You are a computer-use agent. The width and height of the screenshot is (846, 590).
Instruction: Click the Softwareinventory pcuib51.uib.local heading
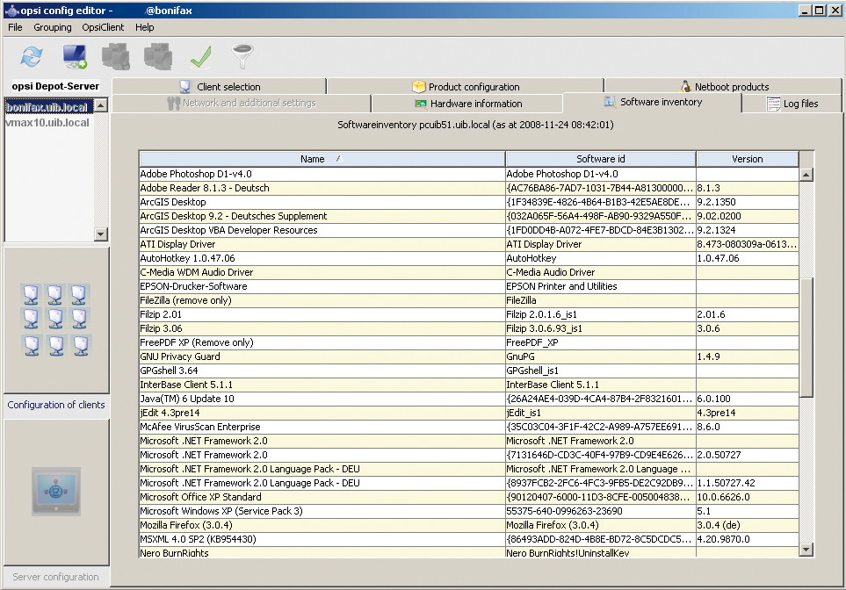click(x=475, y=125)
